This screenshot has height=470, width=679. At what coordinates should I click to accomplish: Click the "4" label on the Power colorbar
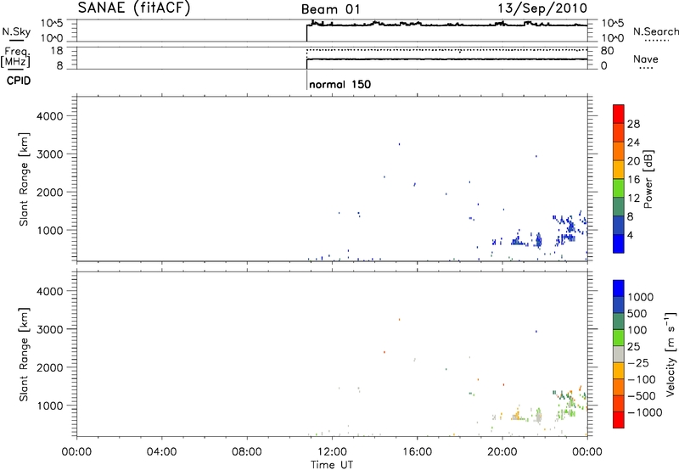[630, 235]
